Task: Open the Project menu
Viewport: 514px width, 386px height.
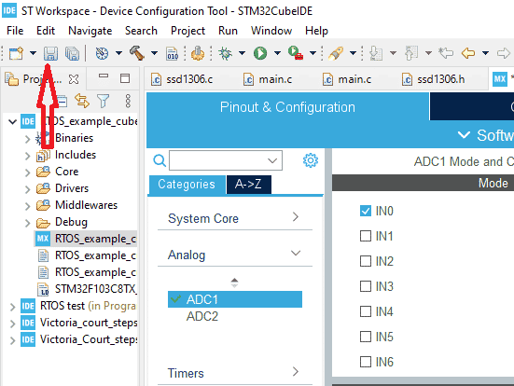Action: click(188, 31)
